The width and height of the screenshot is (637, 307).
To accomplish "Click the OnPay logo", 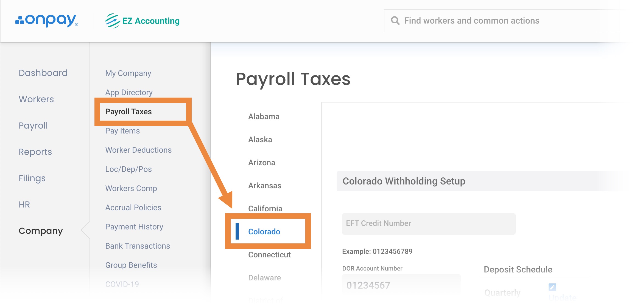I will coord(47,21).
